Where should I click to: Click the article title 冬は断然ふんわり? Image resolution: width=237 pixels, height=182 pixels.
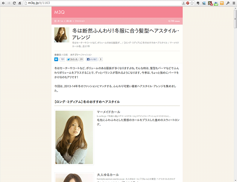coord(125,34)
